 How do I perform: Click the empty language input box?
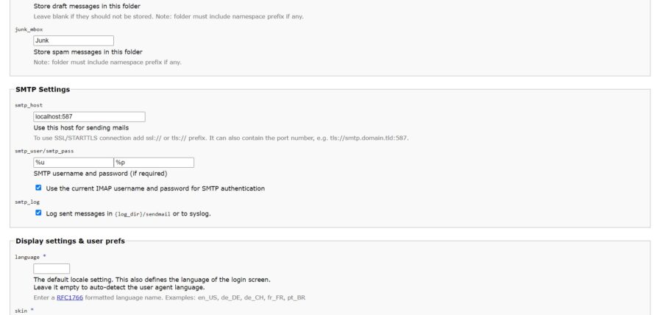pyautogui.click(x=52, y=269)
